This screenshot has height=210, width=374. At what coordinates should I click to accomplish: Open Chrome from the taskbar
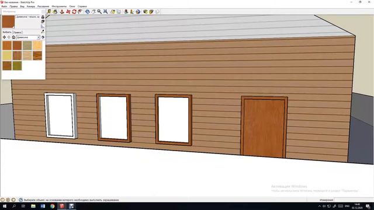(52, 206)
